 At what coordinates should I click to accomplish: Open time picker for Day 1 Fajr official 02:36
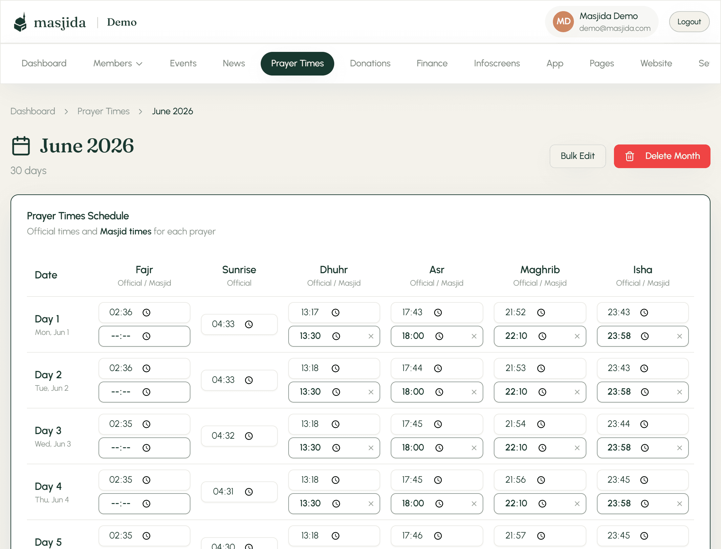146,312
